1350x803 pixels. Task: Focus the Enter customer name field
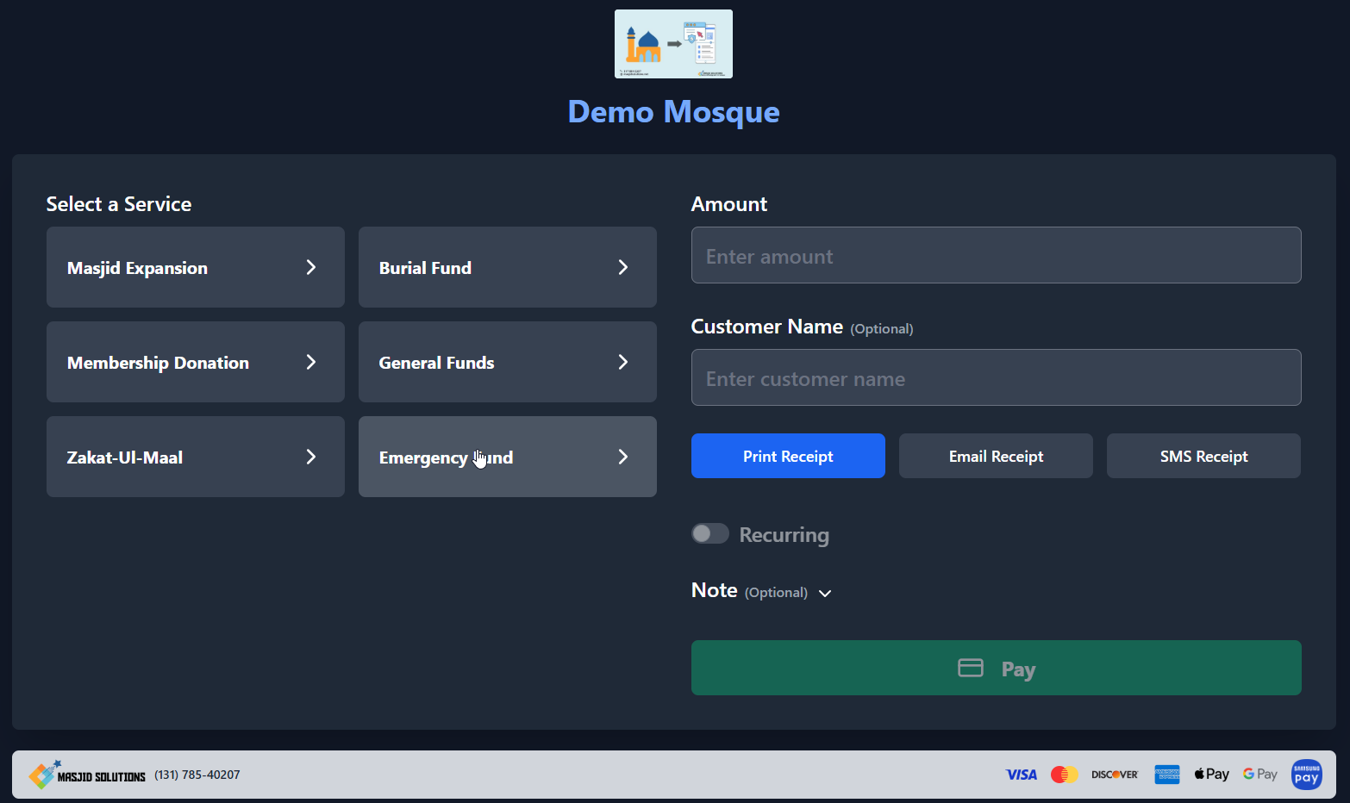pos(997,377)
